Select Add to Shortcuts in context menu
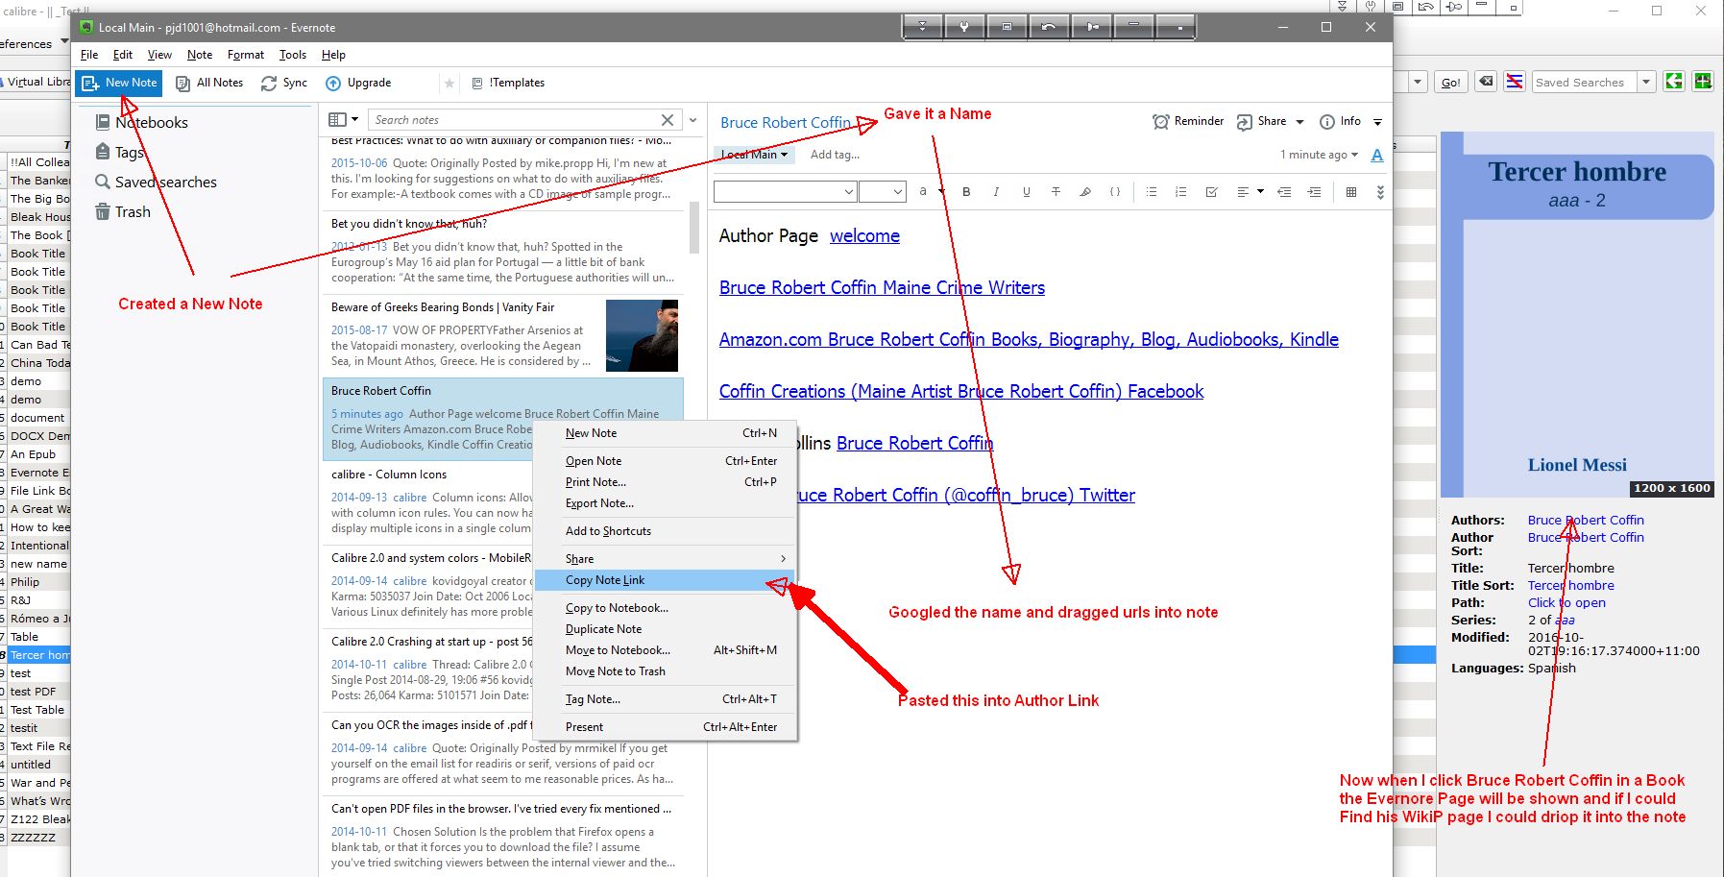 click(666, 531)
